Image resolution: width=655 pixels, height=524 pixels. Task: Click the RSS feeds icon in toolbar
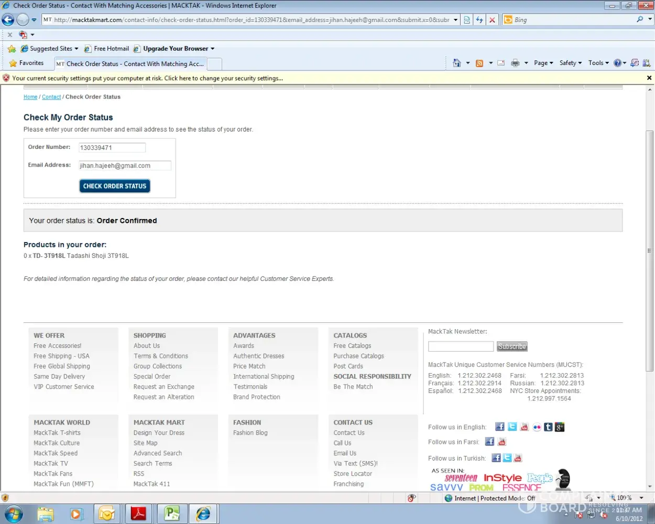pyautogui.click(x=479, y=63)
